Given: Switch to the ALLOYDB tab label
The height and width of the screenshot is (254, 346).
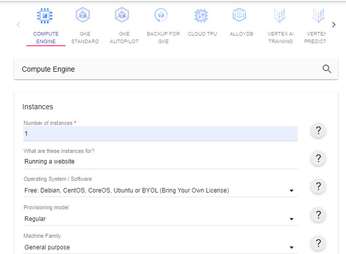Looking at the screenshot, I should click(x=241, y=34).
